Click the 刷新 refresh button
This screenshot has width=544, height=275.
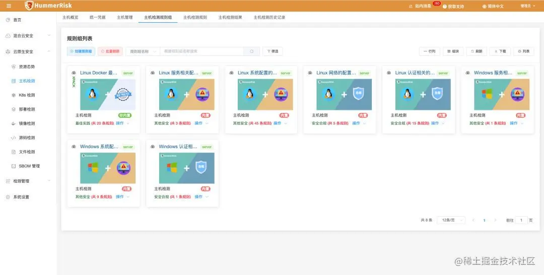477,51
